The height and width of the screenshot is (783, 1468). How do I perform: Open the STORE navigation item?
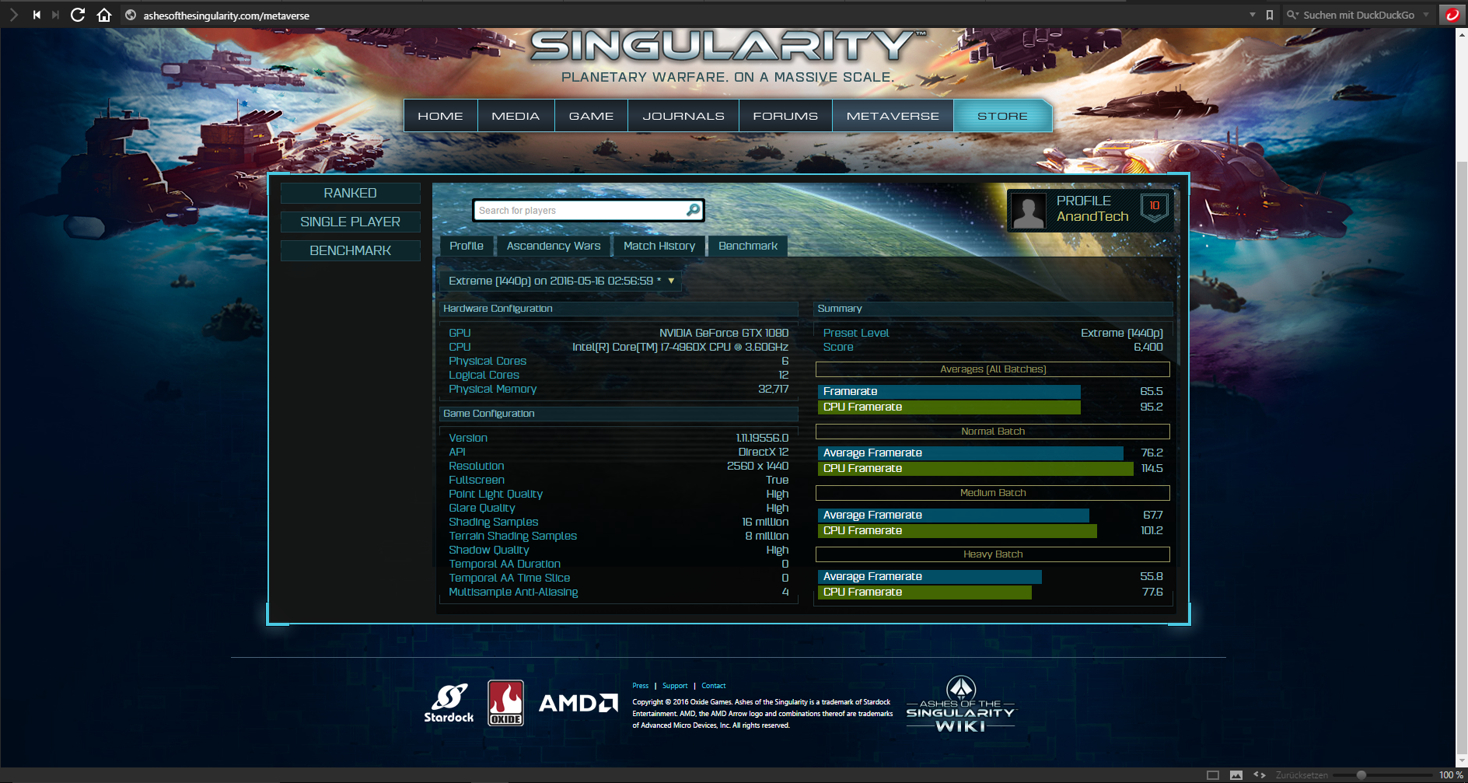pyautogui.click(x=1002, y=116)
